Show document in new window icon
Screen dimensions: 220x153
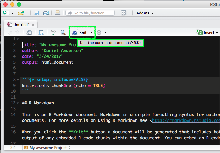click(x=29, y=33)
